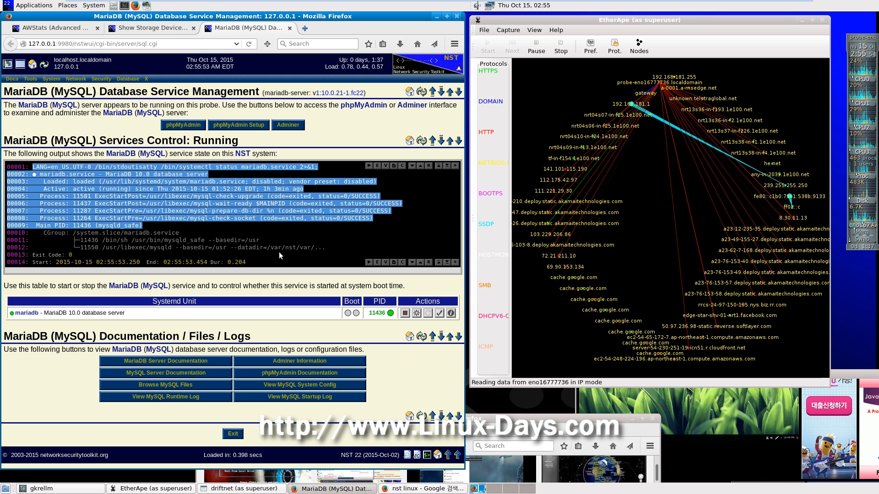Click the mariadb checkmark action icon
The height and width of the screenshot is (494, 879).
(439, 313)
